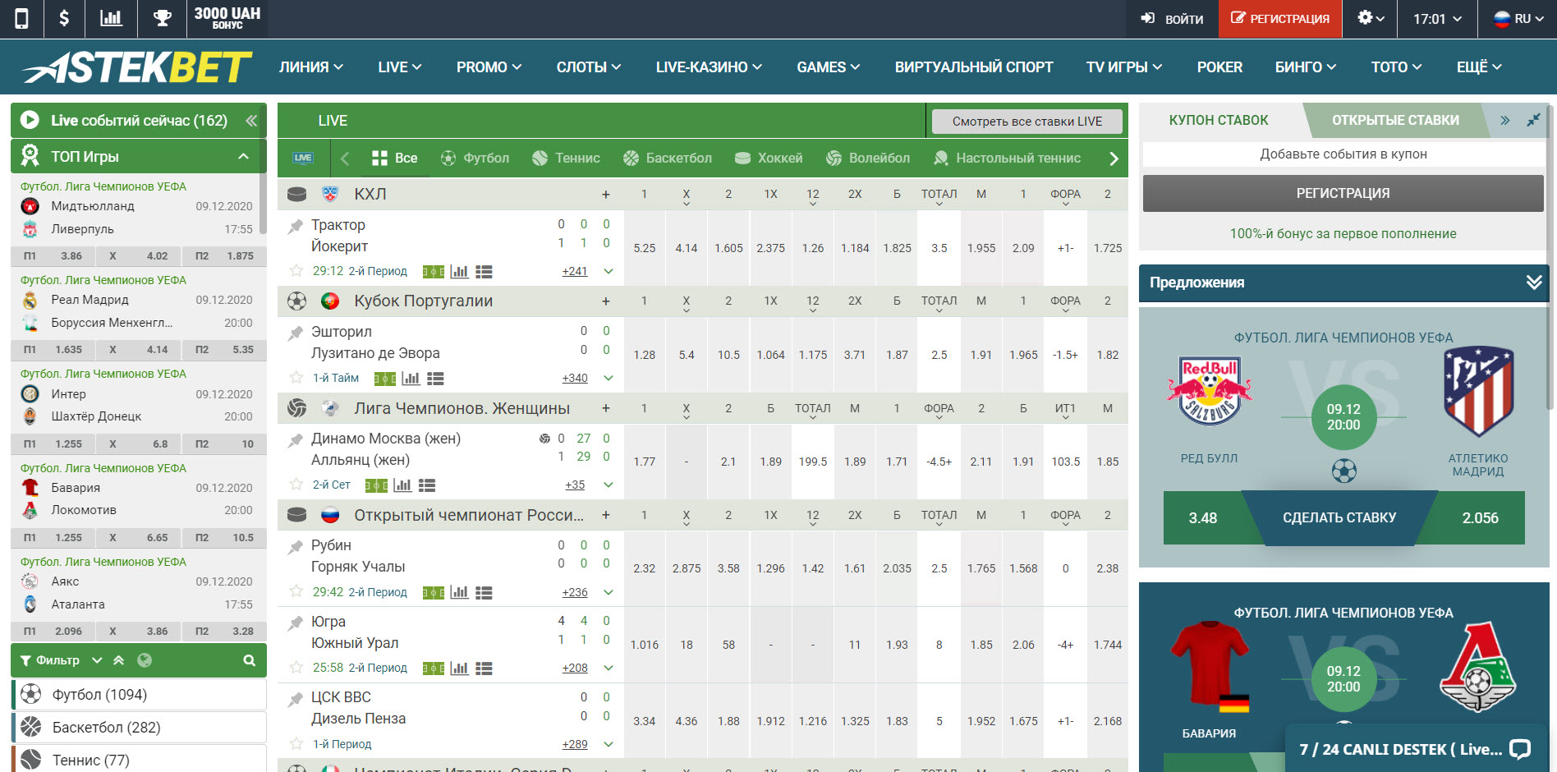This screenshot has height=772, width=1557.
Task: Favorite the Югра vs Южный Урал match
Action: click(x=296, y=667)
